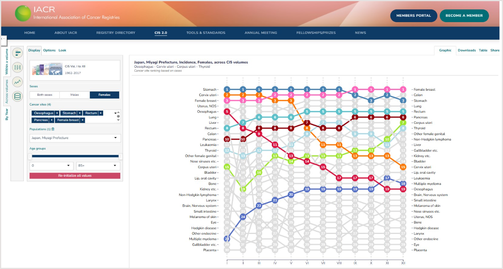Click Re-initialize all values button
Viewport: 503px width, 269px height.
point(75,176)
